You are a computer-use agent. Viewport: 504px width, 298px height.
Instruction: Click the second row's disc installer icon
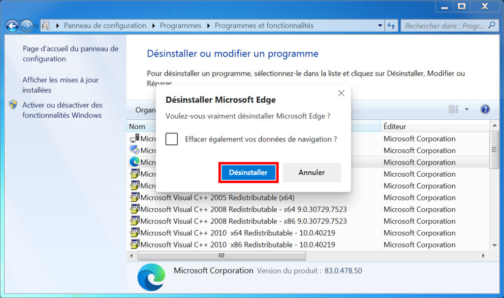tap(135, 150)
